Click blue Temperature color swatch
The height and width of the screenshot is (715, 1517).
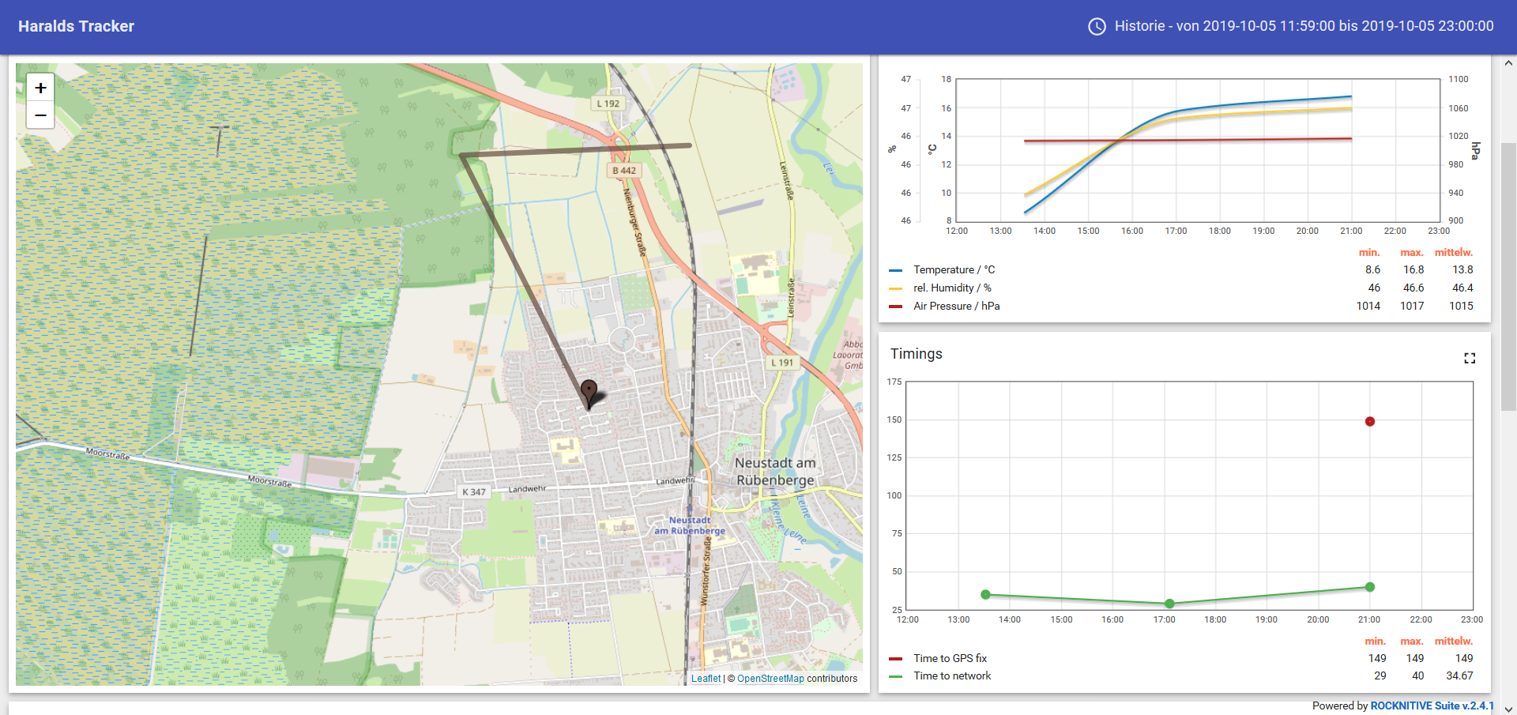[x=895, y=270]
